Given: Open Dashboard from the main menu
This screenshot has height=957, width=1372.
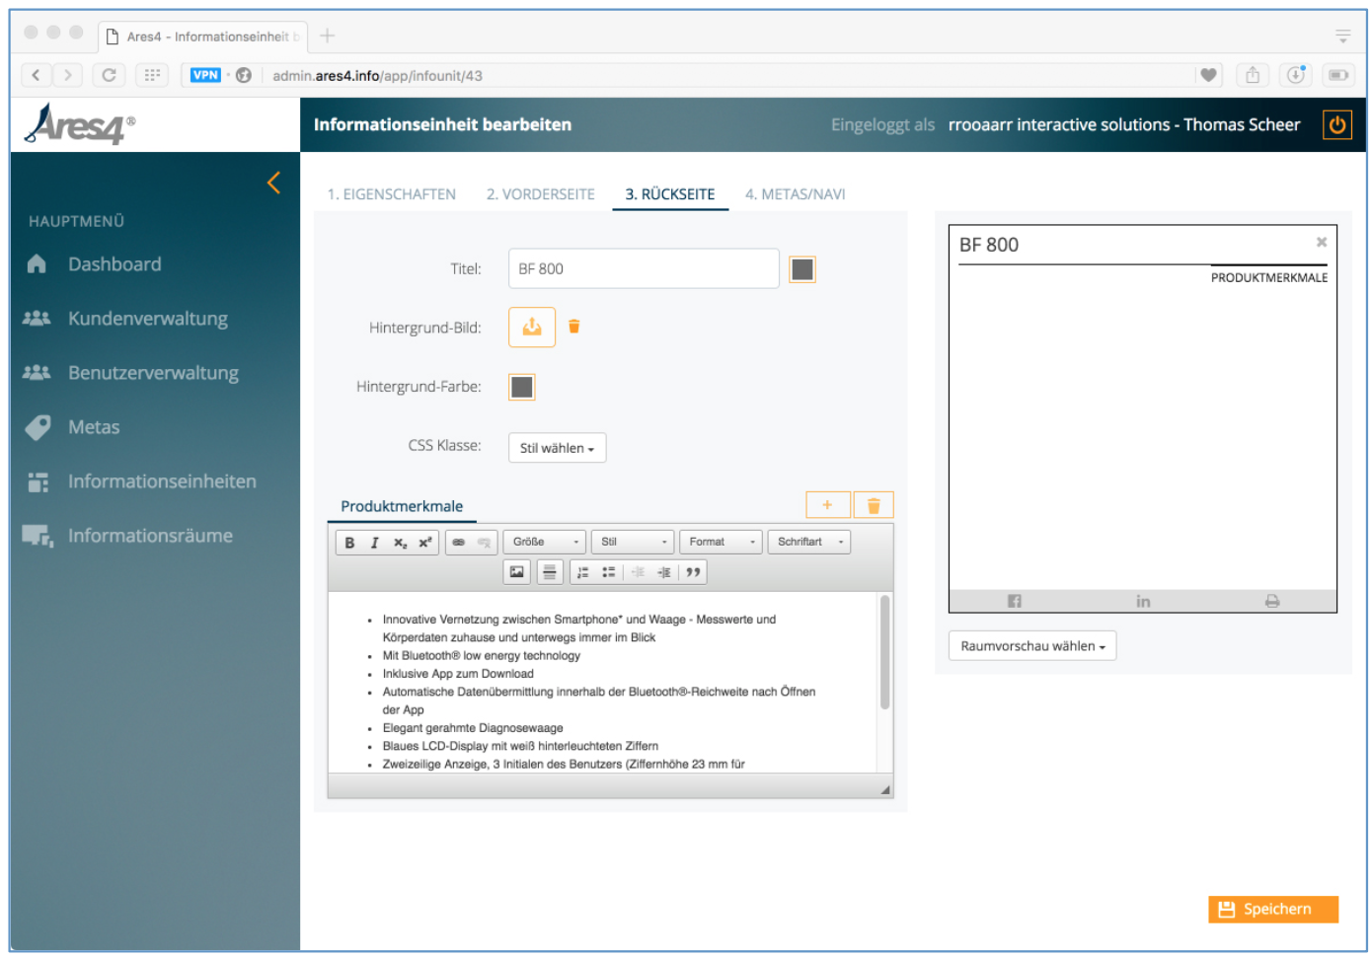Looking at the screenshot, I should pyautogui.click(x=114, y=264).
